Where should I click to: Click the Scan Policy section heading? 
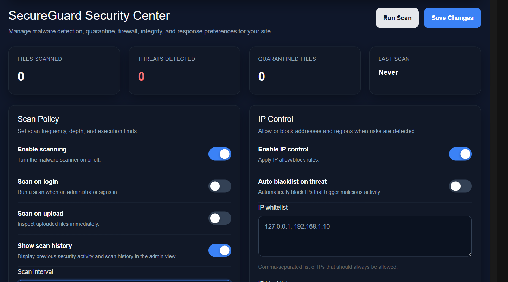[x=38, y=119]
